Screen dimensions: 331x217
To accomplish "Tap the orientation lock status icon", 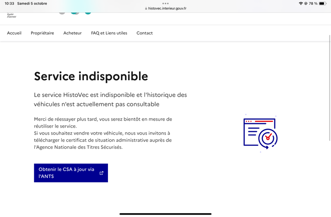I will click(x=306, y=3).
